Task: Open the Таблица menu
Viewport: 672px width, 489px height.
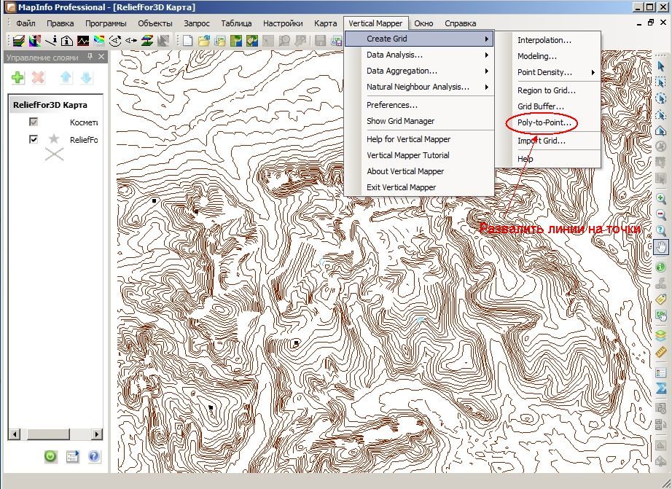Action: [236, 23]
